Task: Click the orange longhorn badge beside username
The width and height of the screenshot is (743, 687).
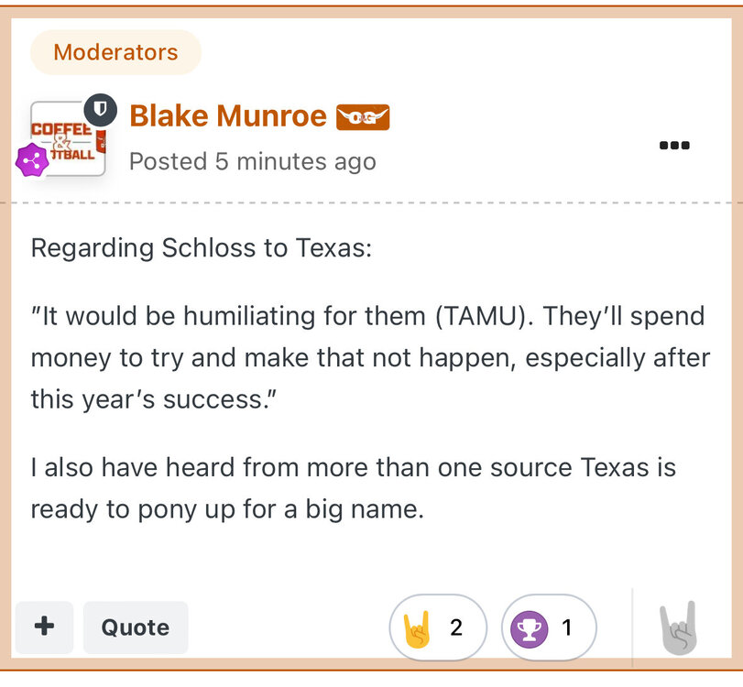Action: tap(363, 117)
